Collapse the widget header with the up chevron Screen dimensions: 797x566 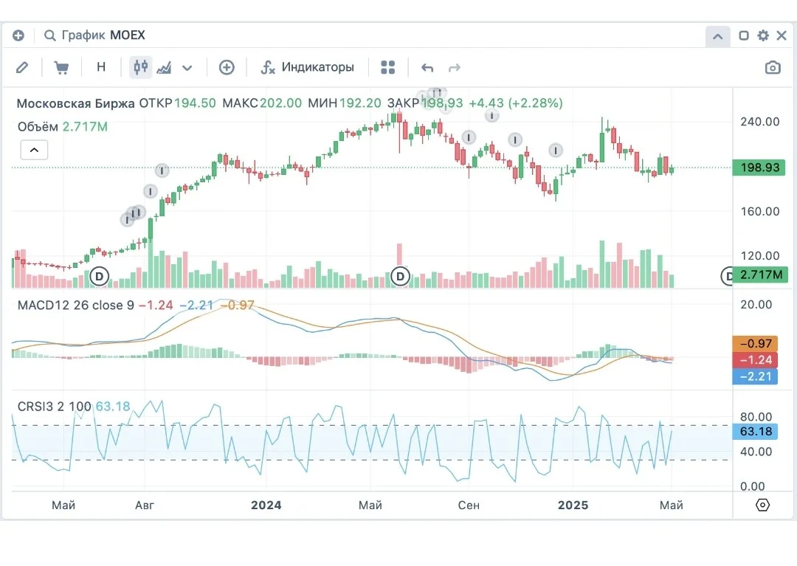718,36
